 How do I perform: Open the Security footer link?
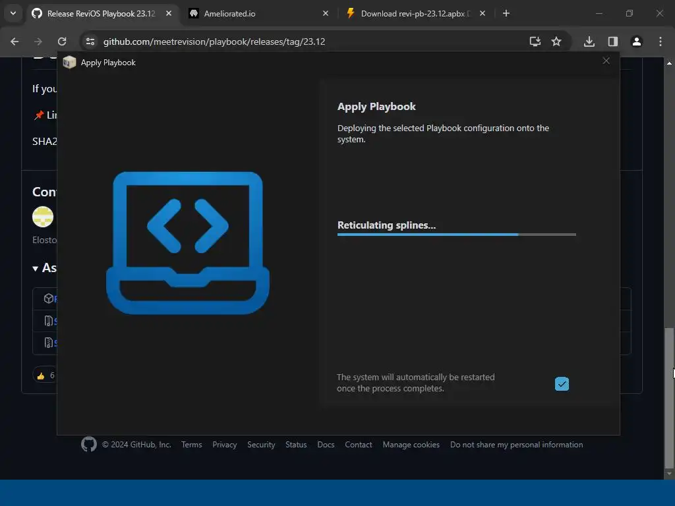click(x=261, y=445)
